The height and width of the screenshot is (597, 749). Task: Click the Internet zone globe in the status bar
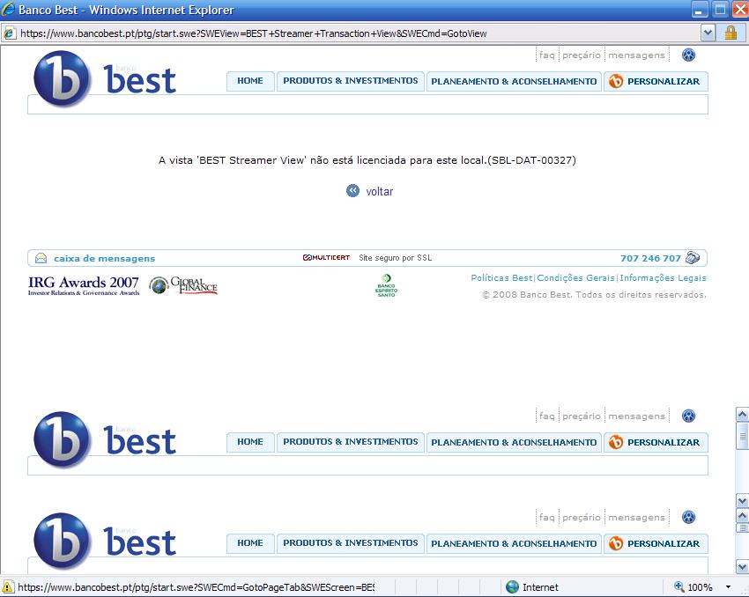point(512,587)
